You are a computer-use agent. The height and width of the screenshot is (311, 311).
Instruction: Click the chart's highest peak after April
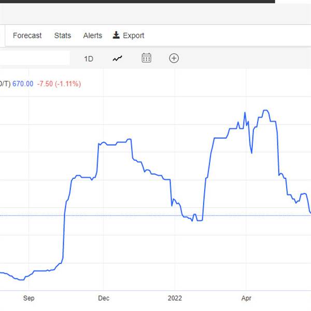266,110
